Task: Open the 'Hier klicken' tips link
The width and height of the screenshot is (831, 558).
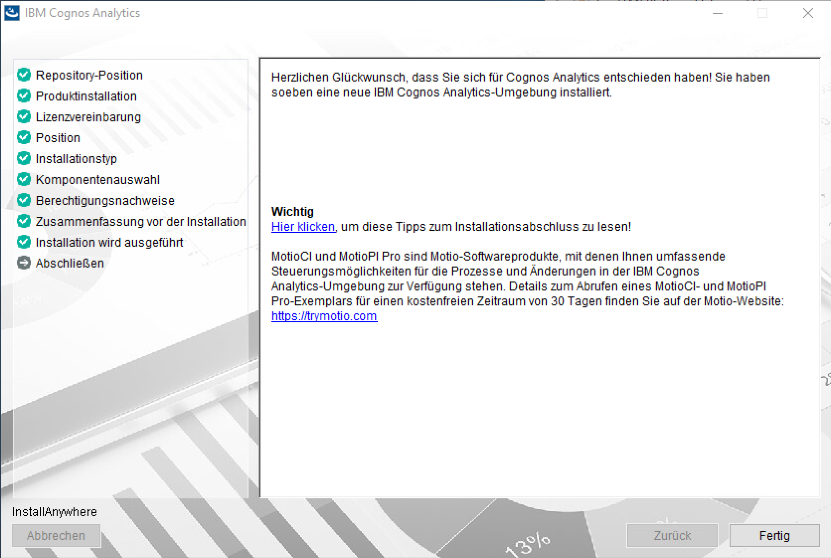Action: pos(303,227)
